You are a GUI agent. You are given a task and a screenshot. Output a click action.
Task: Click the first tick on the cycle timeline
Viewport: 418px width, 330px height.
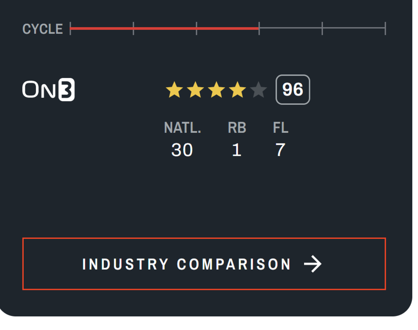coord(70,29)
